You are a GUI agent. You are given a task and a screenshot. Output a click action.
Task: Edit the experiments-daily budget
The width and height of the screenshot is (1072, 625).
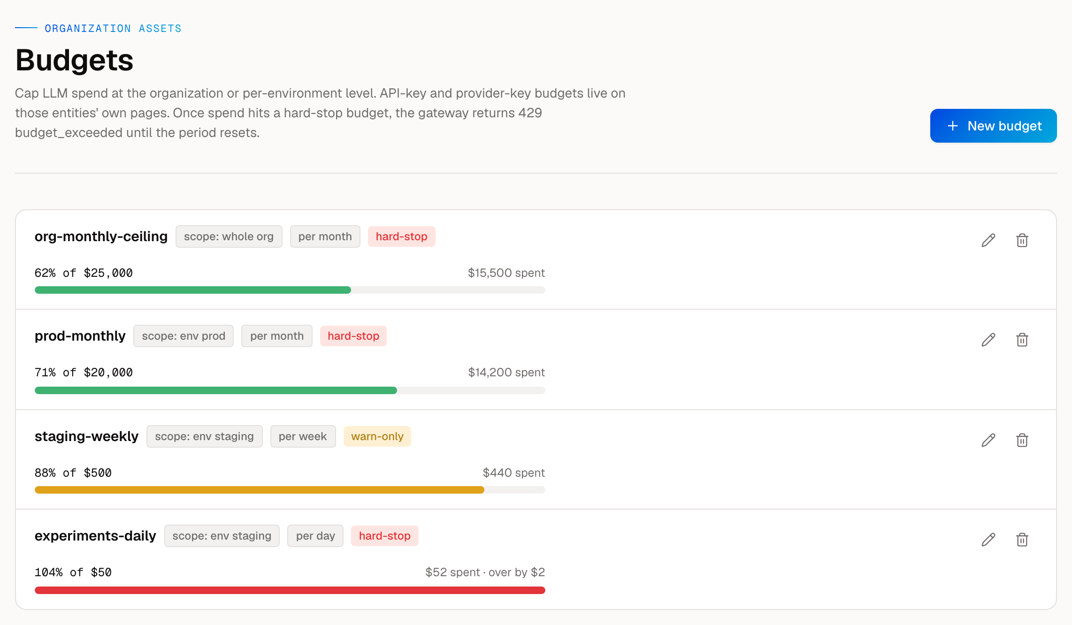tap(988, 540)
